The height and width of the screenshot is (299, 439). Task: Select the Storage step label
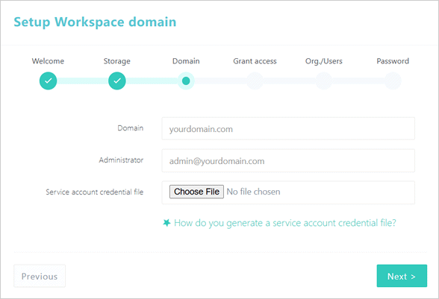(117, 61)
